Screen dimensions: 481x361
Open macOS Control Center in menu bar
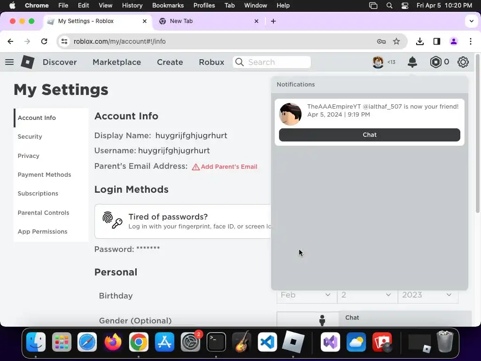point(404,5)
